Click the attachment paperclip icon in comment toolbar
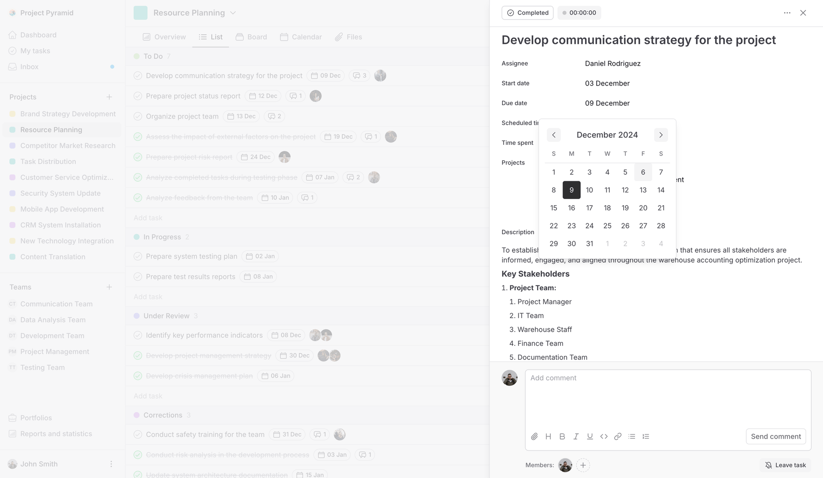This screenshot has width=823, height=478. pos(534,436)
